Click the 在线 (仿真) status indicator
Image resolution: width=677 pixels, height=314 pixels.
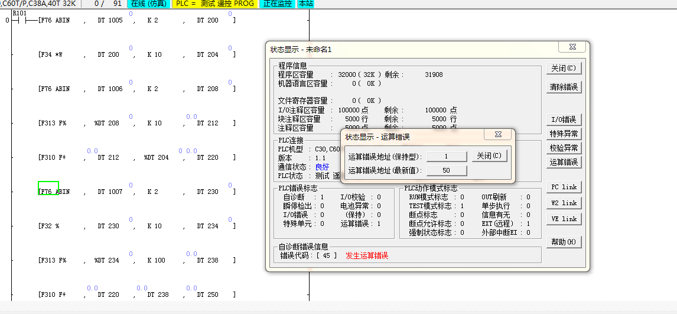tap(149, 4)
